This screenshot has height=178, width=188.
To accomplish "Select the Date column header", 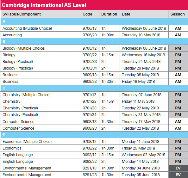I will point(126,14).
